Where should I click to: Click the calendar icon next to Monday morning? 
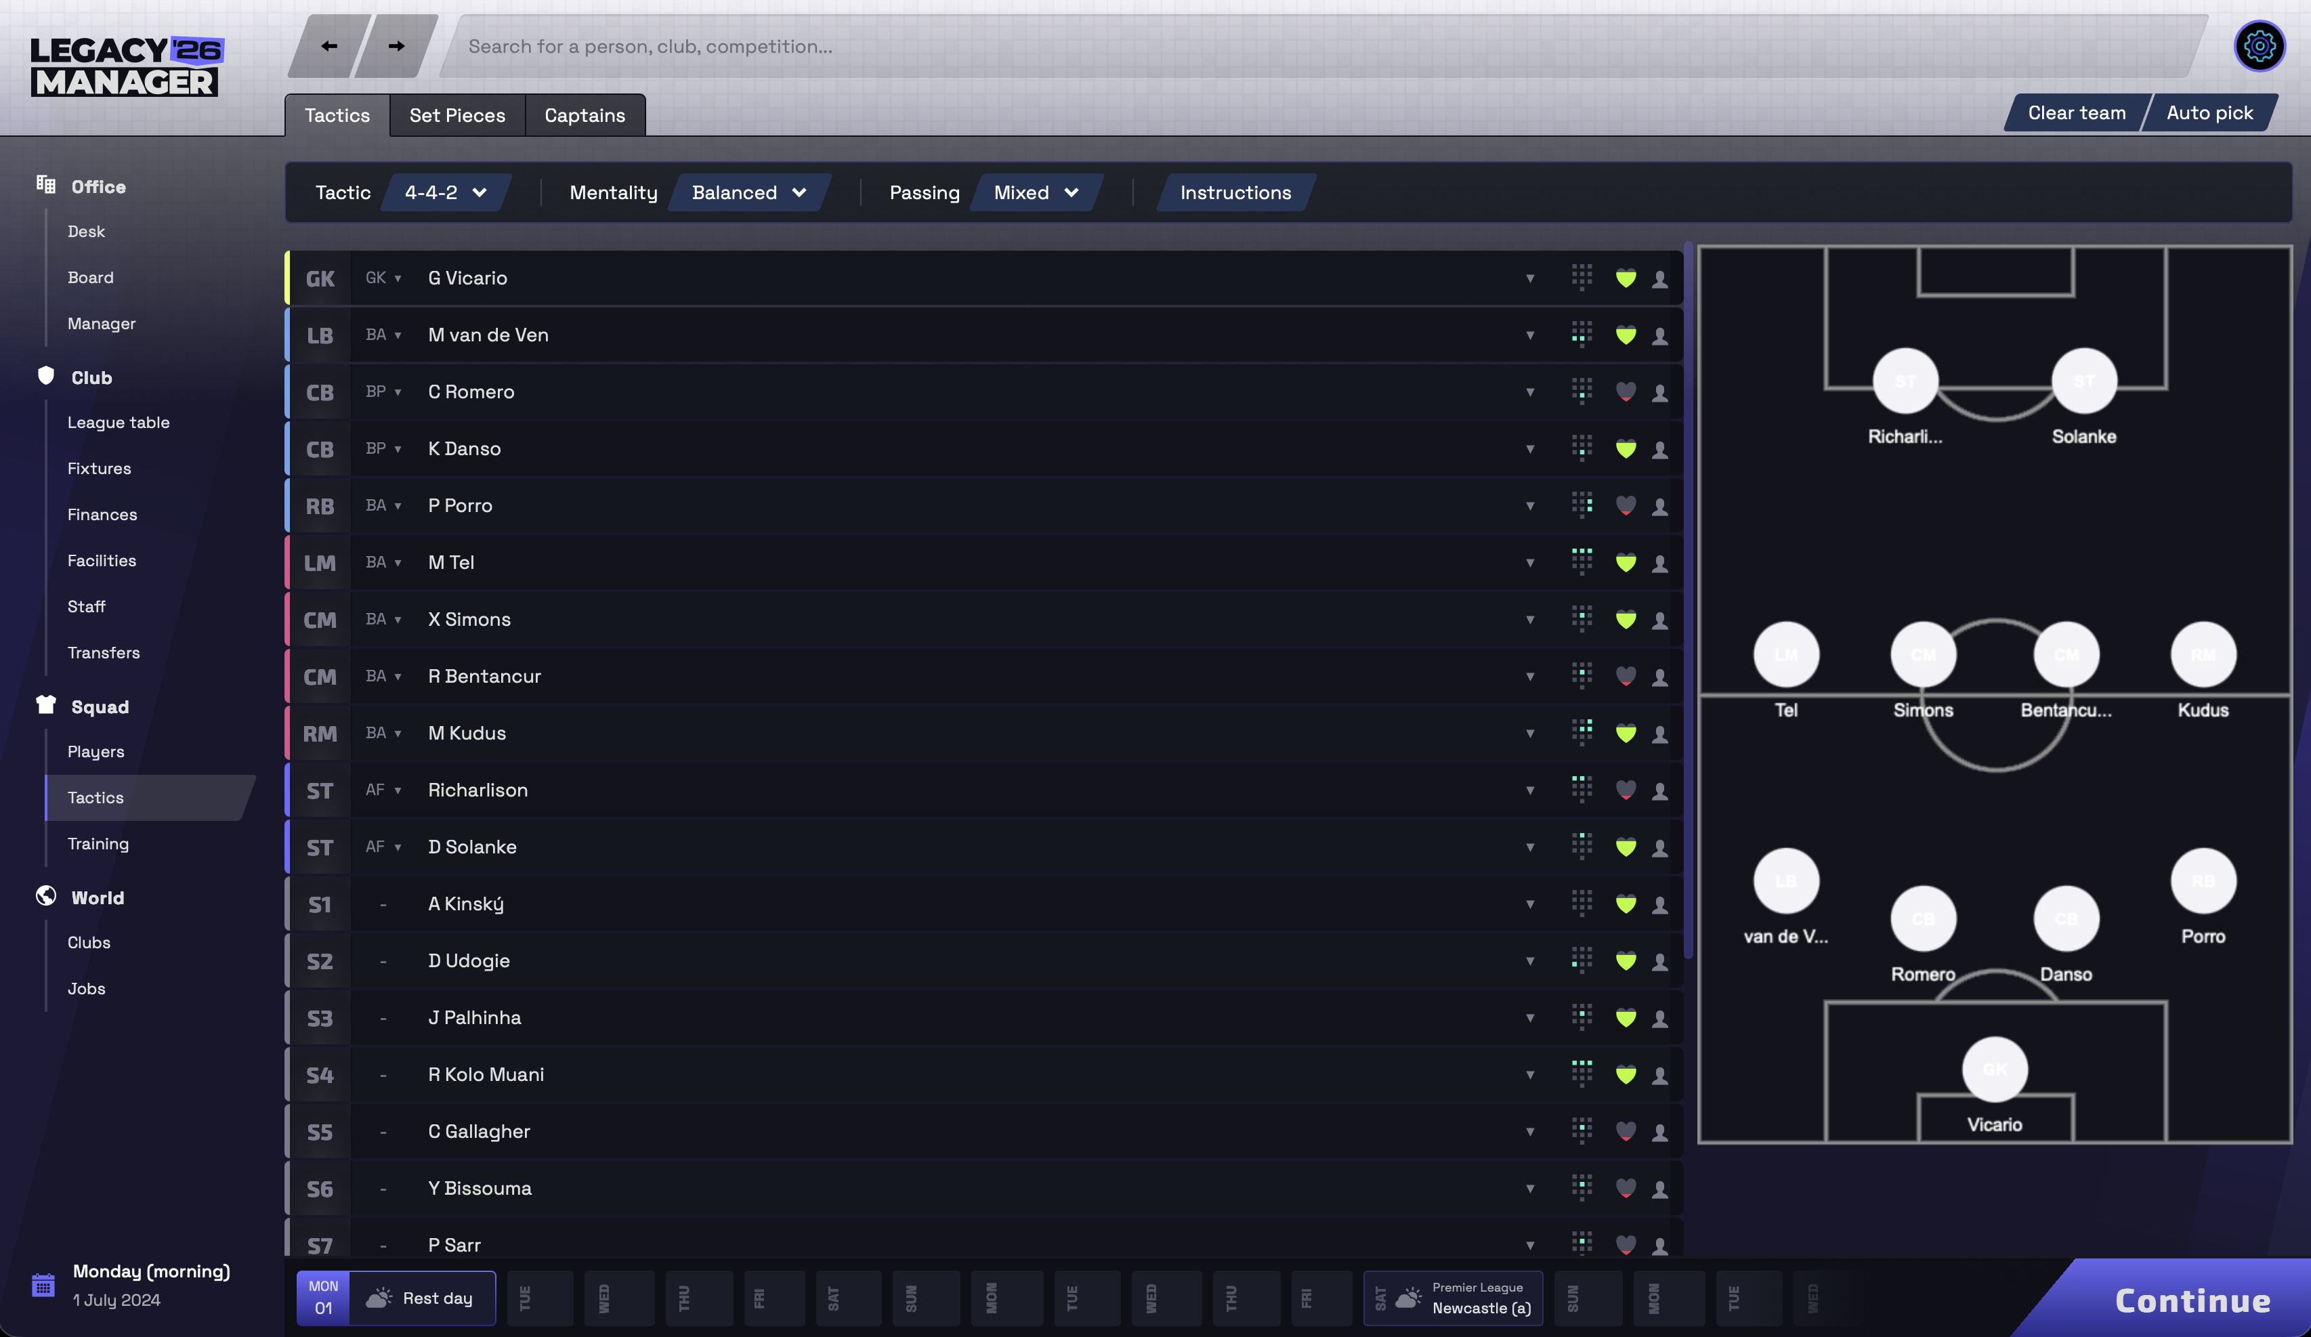[43, 1286]
